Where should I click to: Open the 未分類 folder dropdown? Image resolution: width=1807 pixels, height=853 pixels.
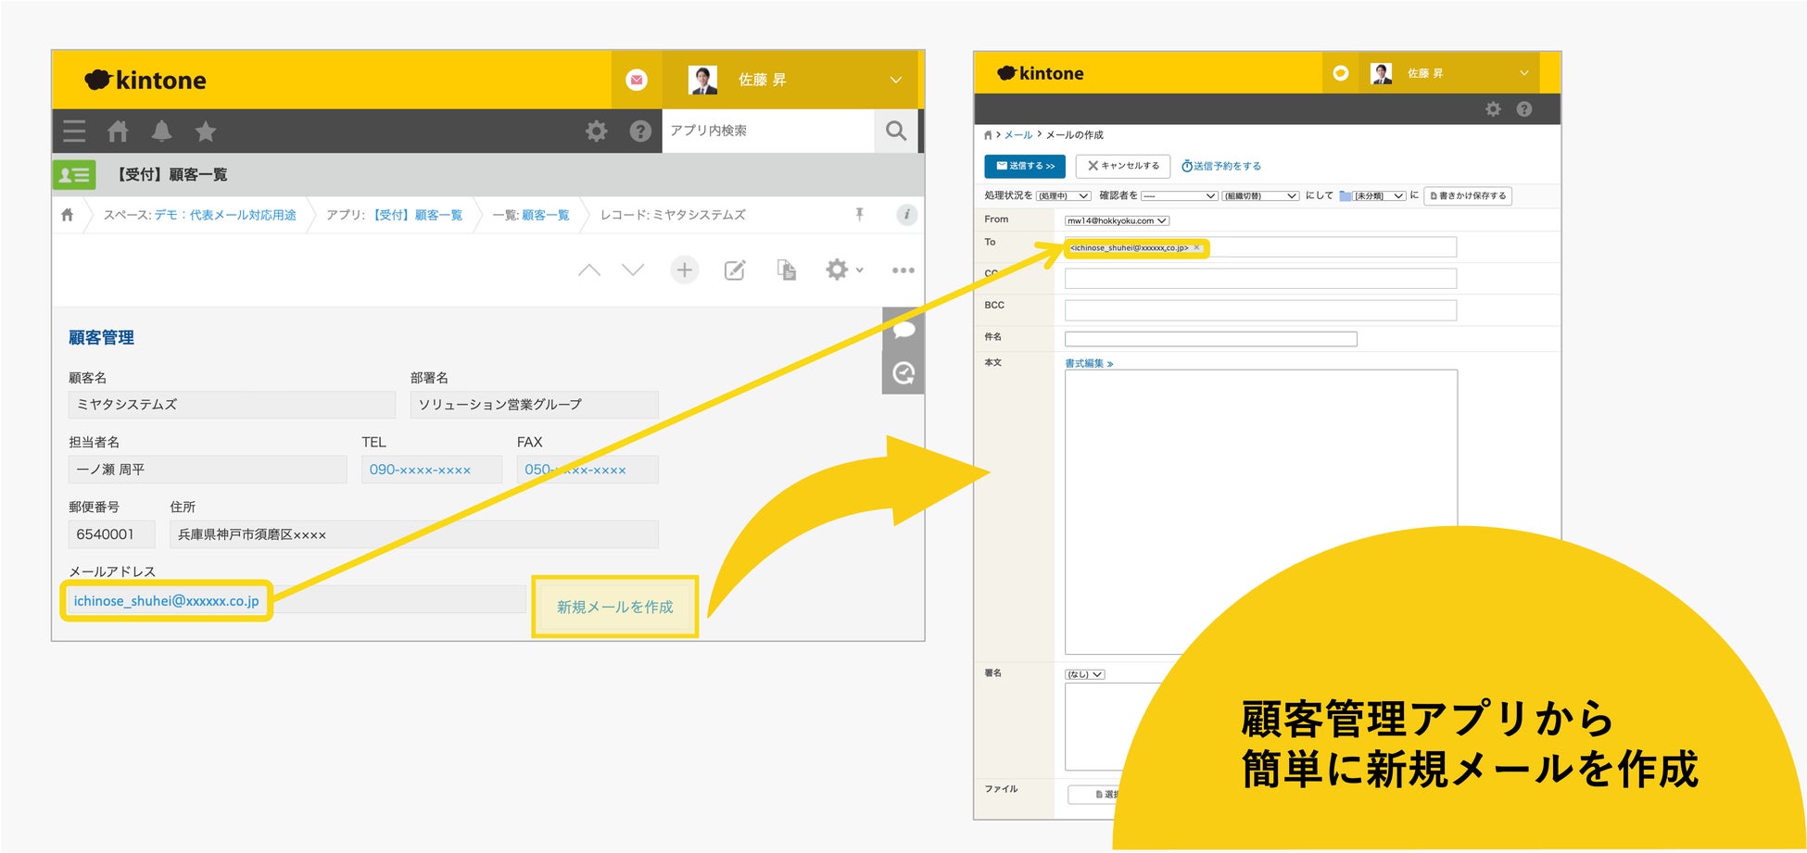pos(1380,196)
